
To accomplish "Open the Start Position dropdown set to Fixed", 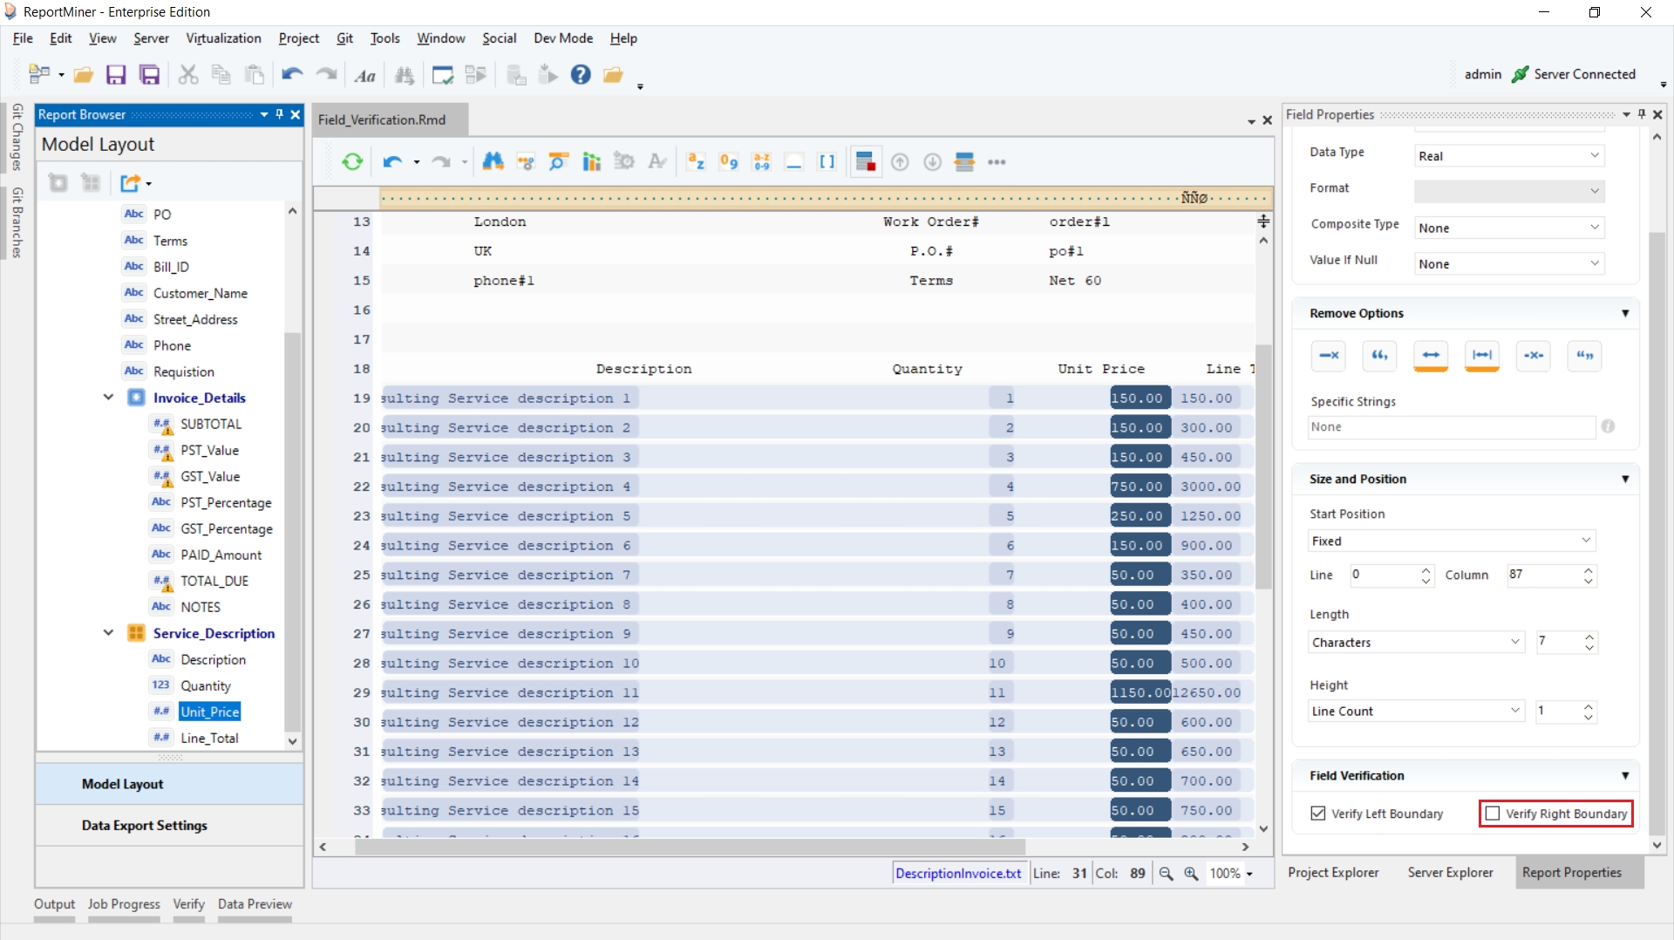I will (1451, 541).
